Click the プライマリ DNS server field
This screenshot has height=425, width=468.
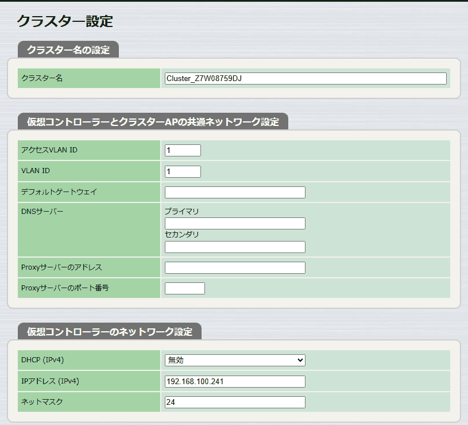235,224
